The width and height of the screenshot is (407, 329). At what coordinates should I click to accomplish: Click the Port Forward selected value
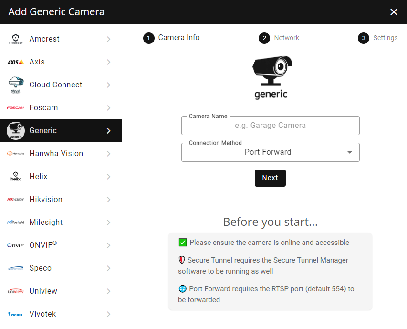click(268, 152)
